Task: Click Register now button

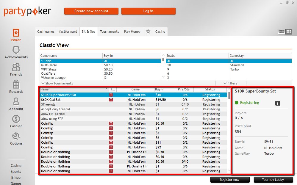Action: click(230, 180)
